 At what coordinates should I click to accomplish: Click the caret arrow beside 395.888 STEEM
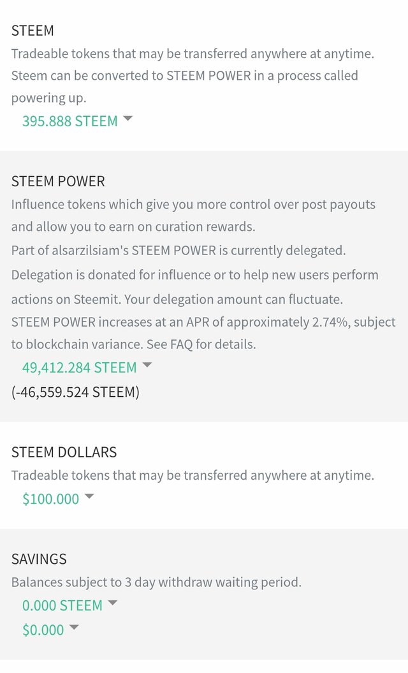(127, 119)
